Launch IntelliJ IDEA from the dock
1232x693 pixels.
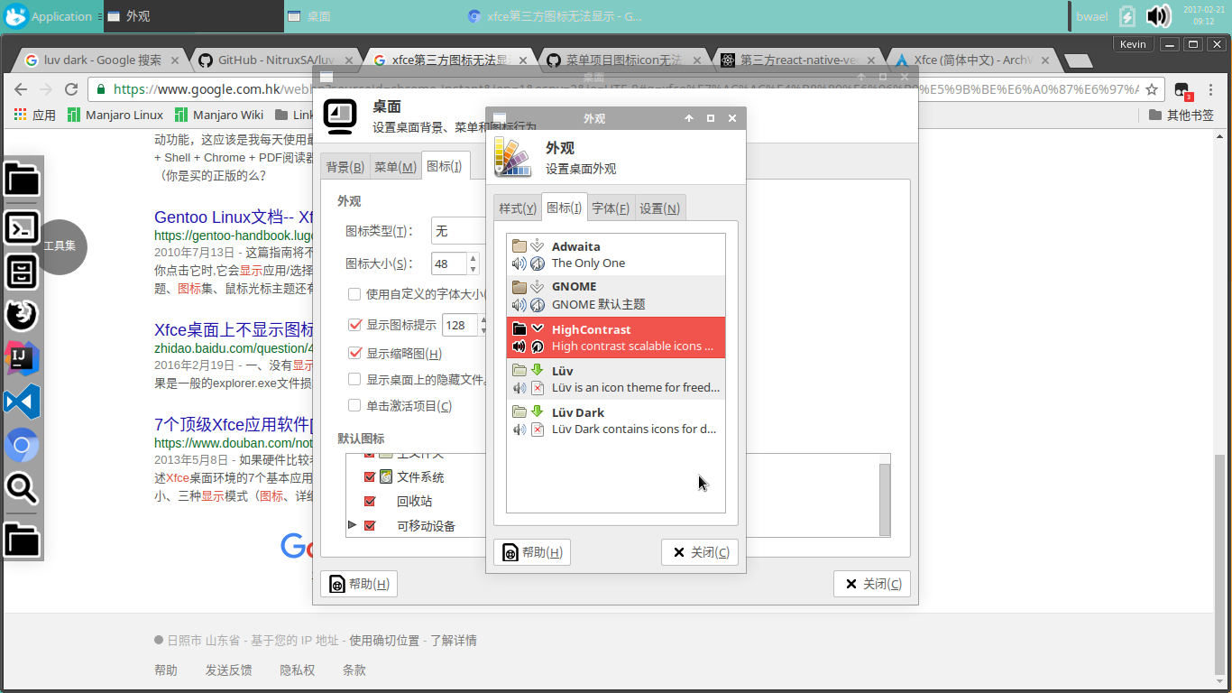tap(23, 358)
